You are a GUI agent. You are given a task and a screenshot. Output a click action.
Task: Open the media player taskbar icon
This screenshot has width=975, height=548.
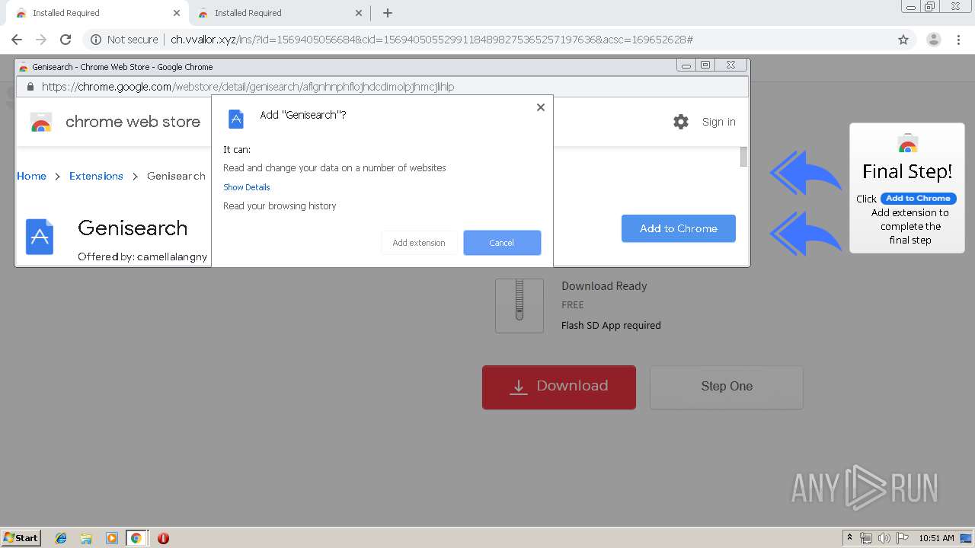click(x=112, y=538)
